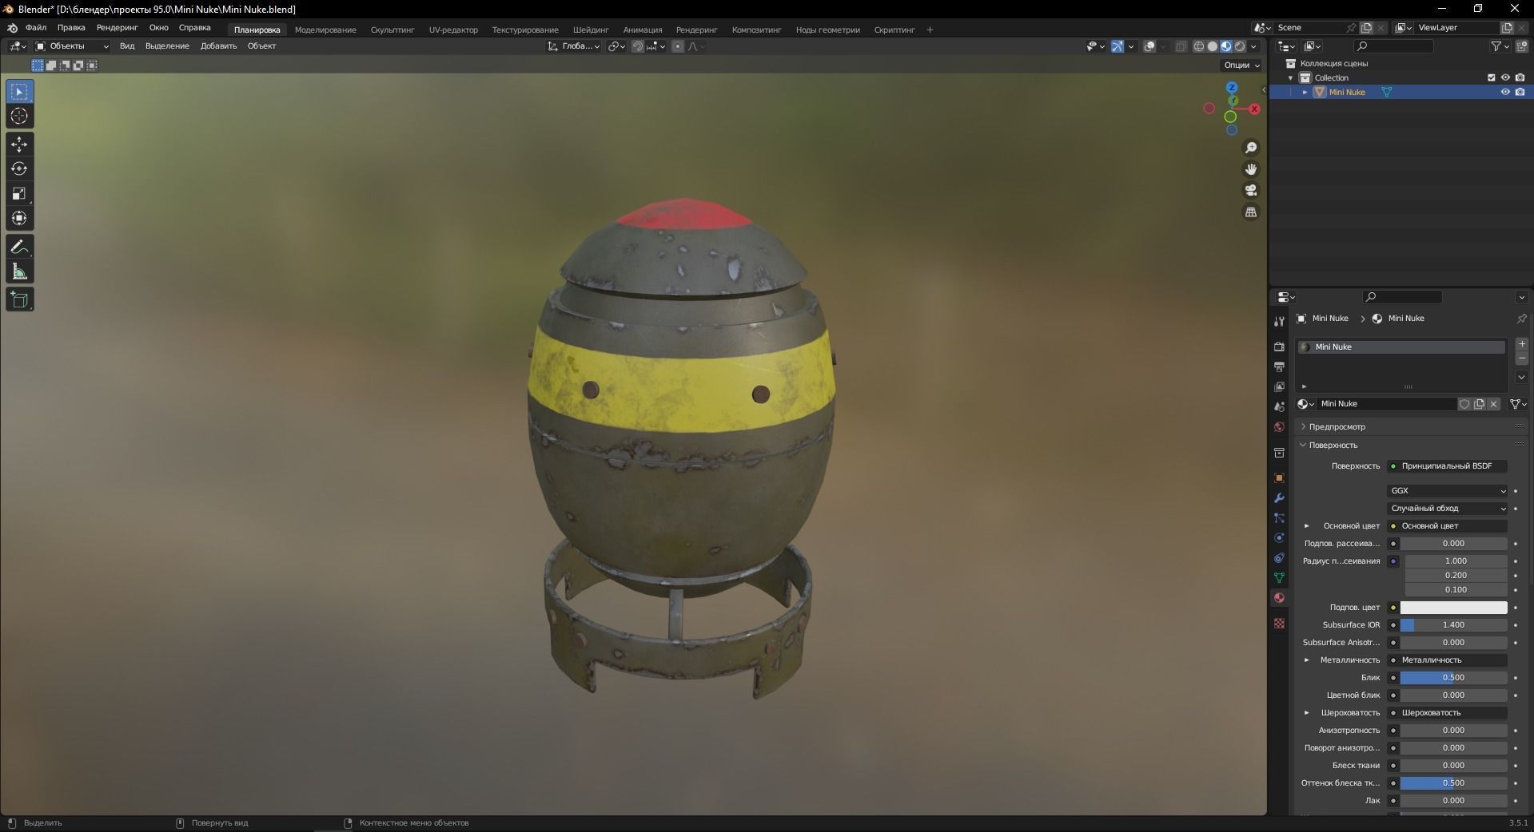Toggle proportional editing button
Image resolution: width=1534 pixels, height=832 pixels.
tap(678, 46)
